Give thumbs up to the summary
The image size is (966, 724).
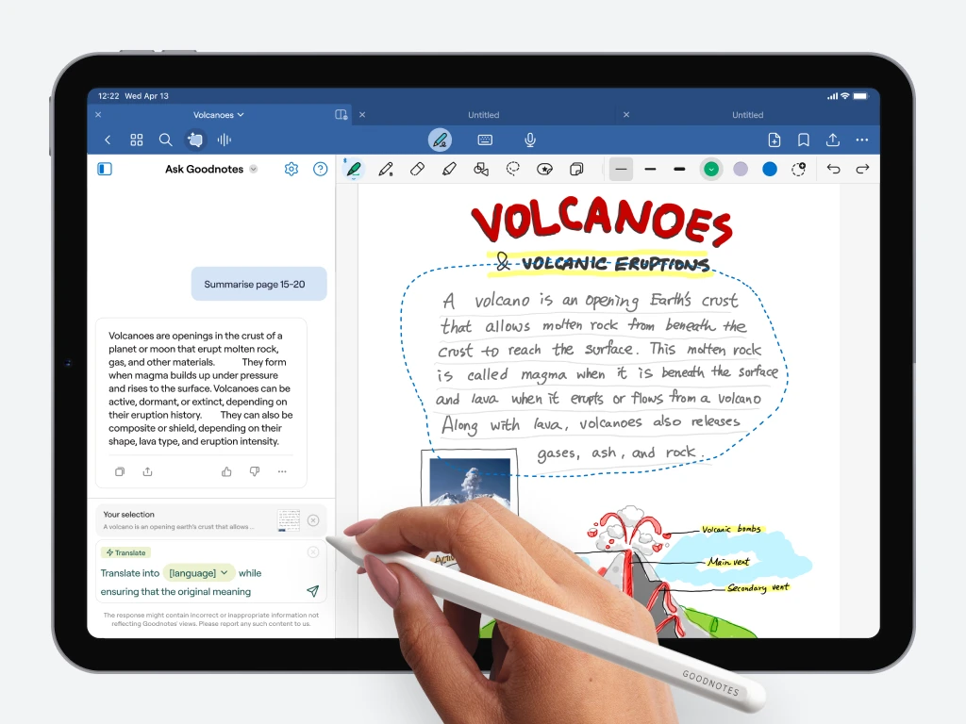pos(226,471)
